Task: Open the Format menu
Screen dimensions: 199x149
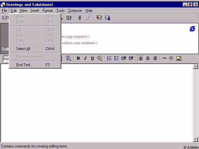Action: [48, 11]
